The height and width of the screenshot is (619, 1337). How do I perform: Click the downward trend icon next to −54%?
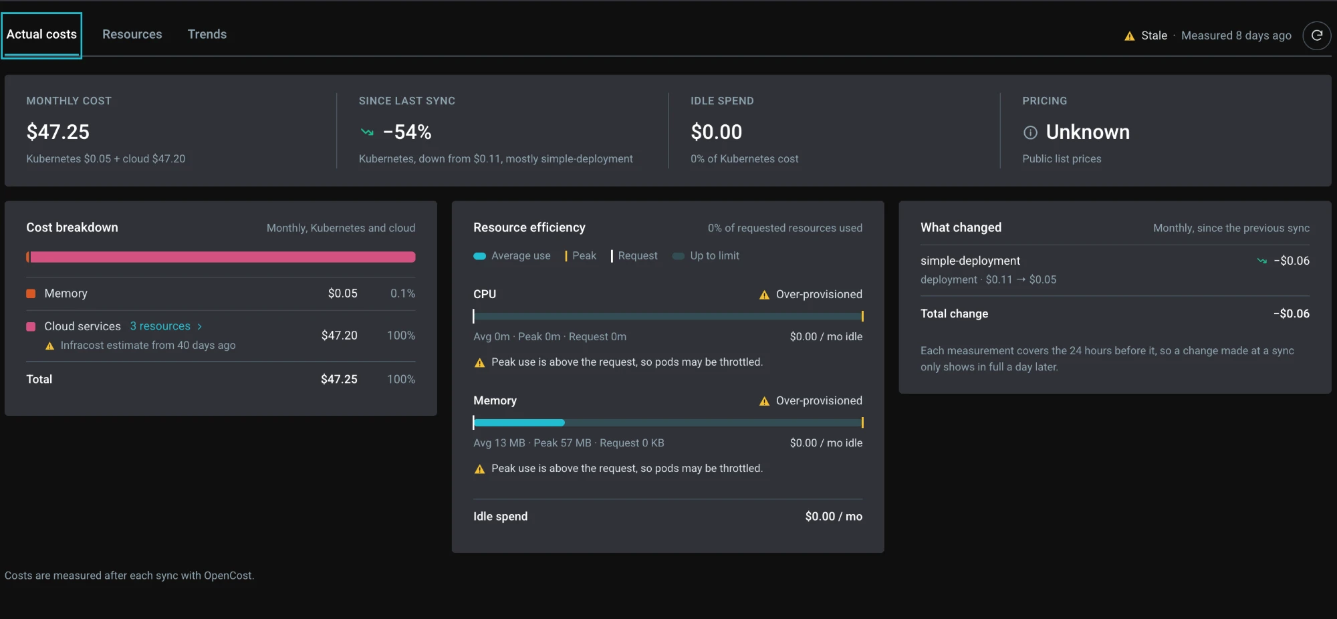pos(367,132)
